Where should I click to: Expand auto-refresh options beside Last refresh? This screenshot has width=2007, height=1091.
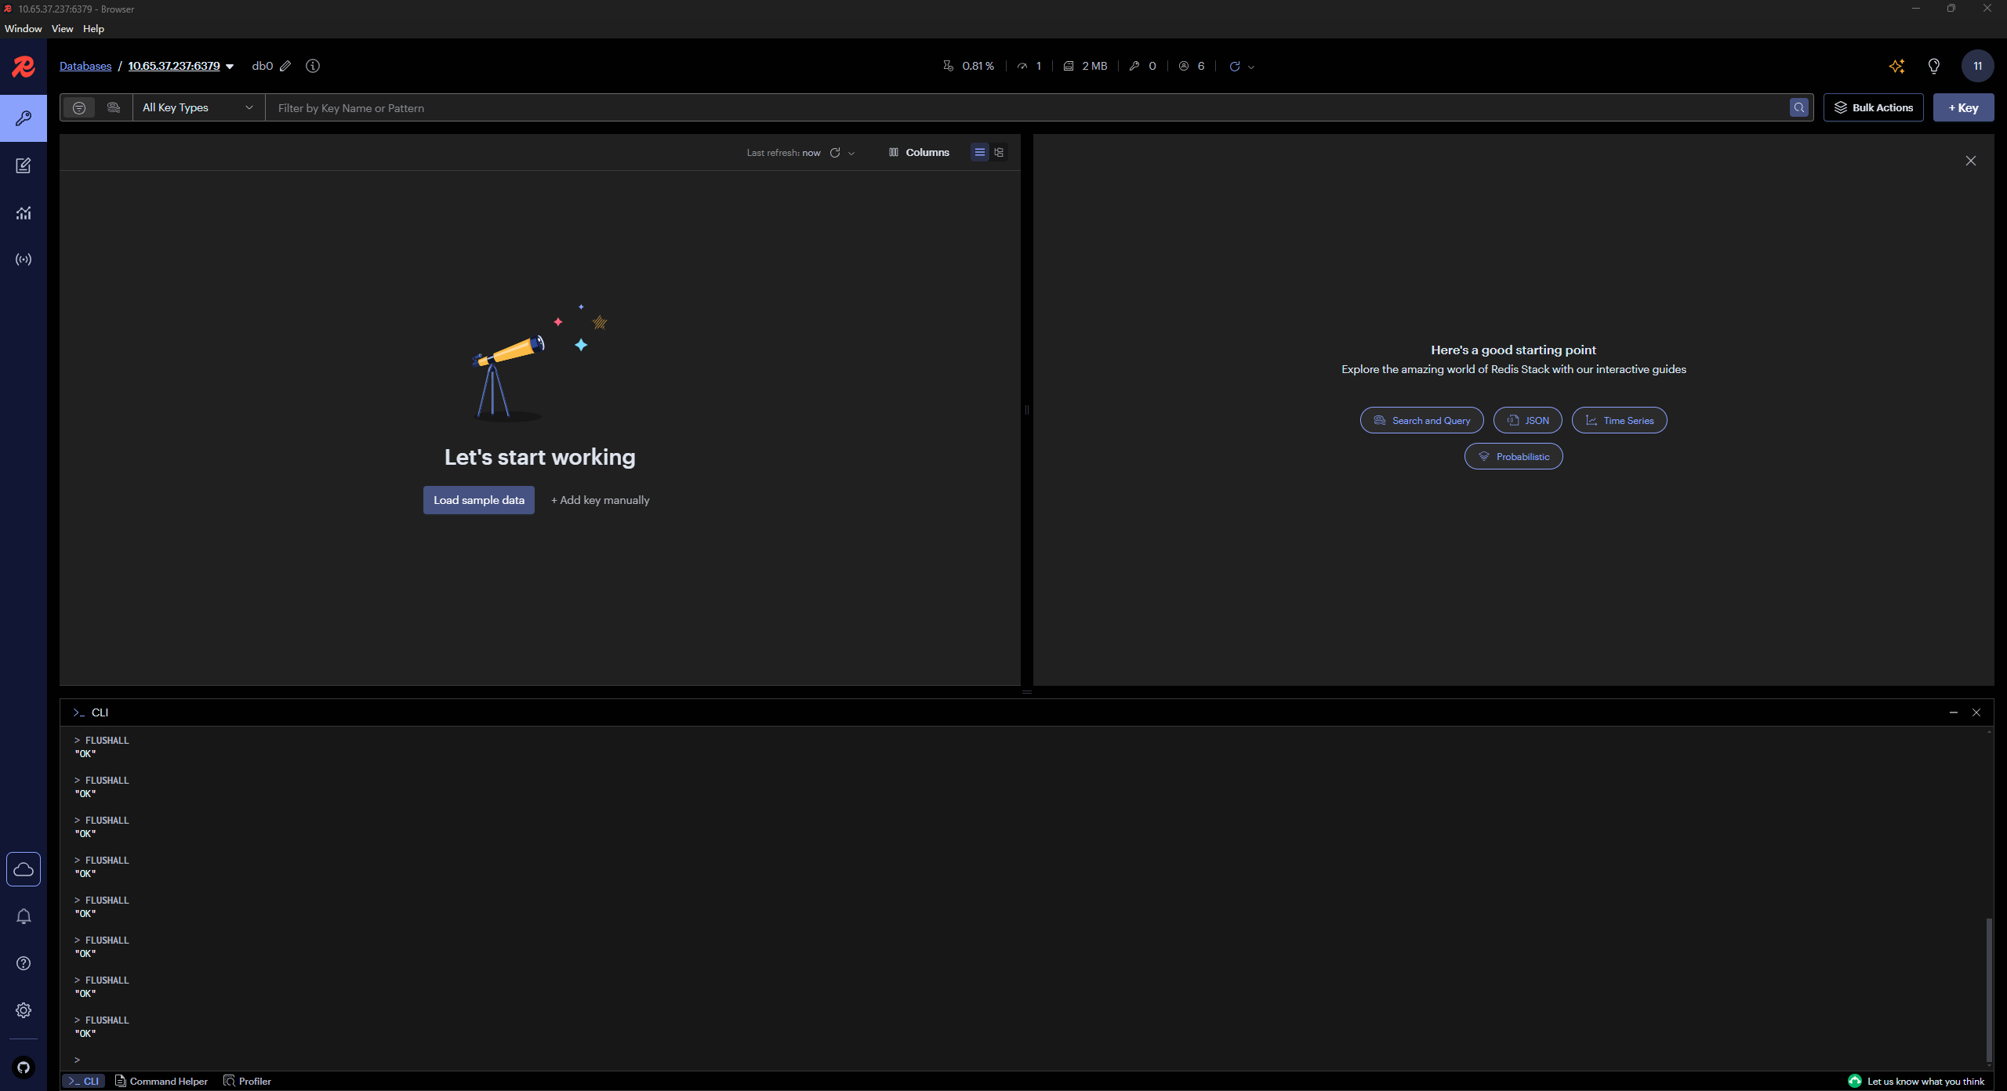(x=852, y=154)
